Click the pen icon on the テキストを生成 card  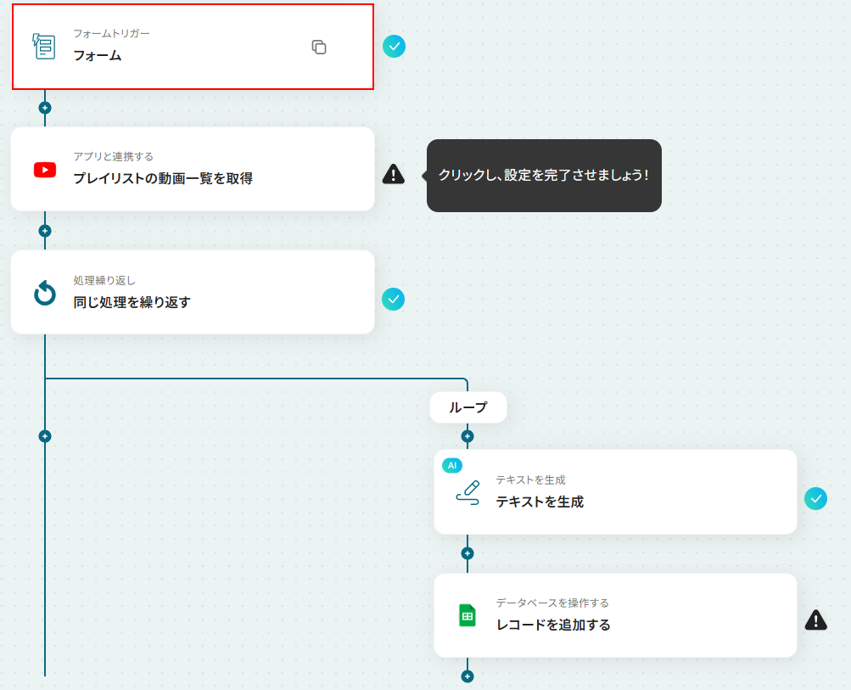(467, 492)
